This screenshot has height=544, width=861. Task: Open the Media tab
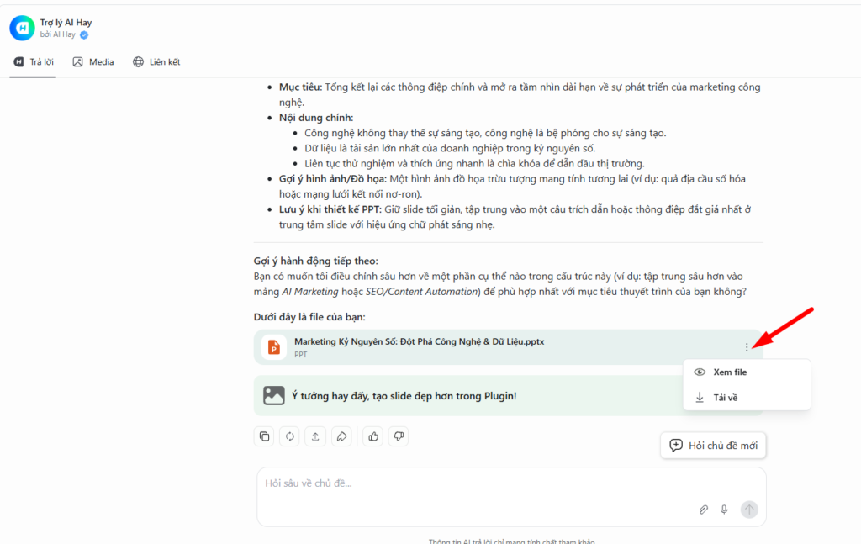pyautogui.click(x=93, y=62)
